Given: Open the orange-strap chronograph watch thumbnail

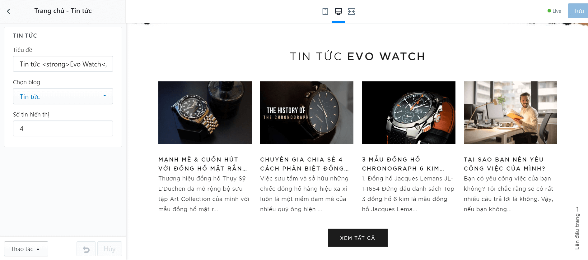Looking at the screenshot, I should pyautogui.click(x=408, y=112).
